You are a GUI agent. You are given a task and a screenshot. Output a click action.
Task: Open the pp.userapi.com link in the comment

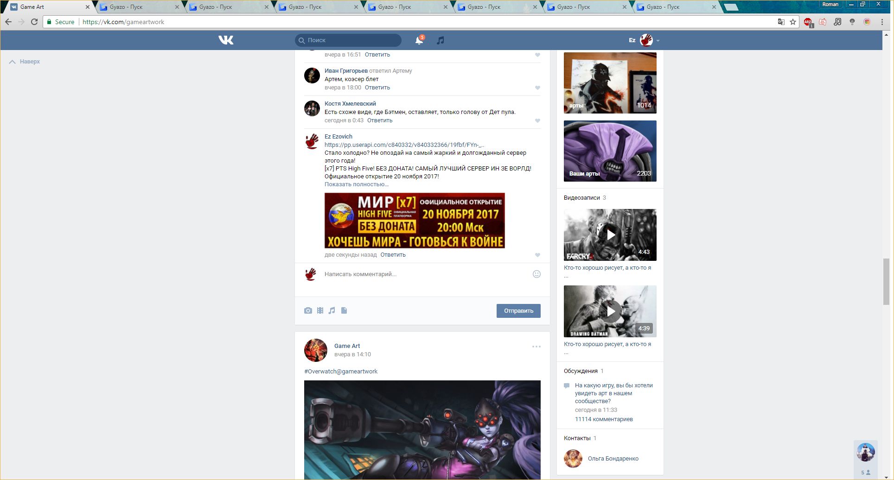[x=405, y=145]
